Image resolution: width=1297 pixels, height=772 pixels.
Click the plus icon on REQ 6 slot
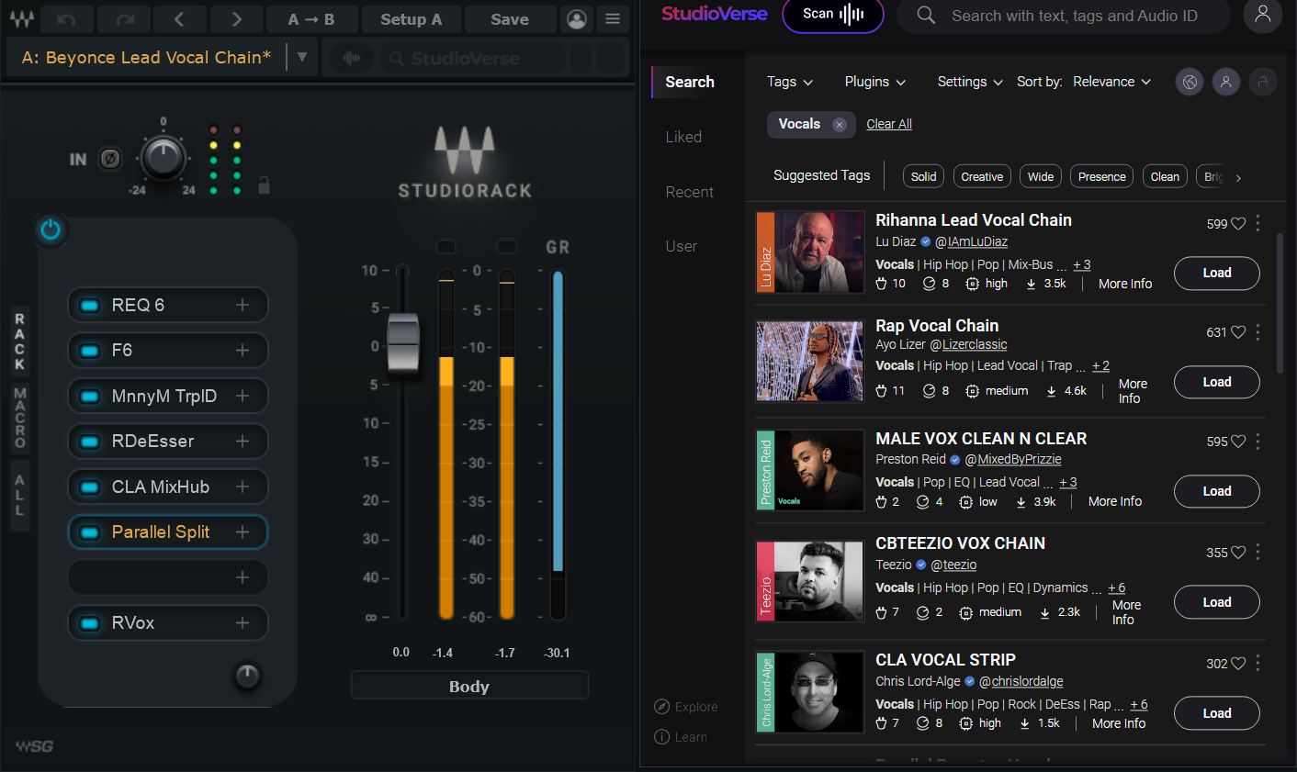coord(242,305)
